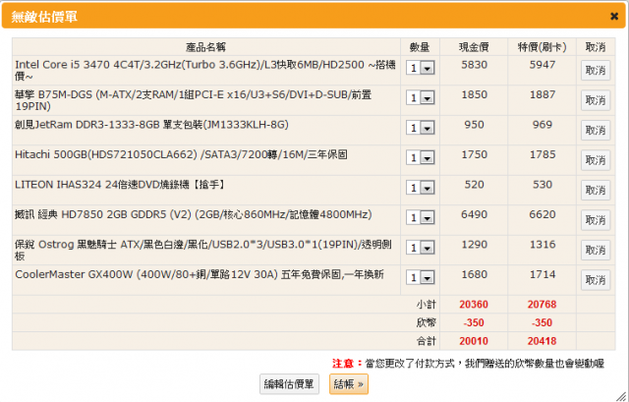
Task: Select the Hitachi 500GB product name
Action: (x=181, y=154)
